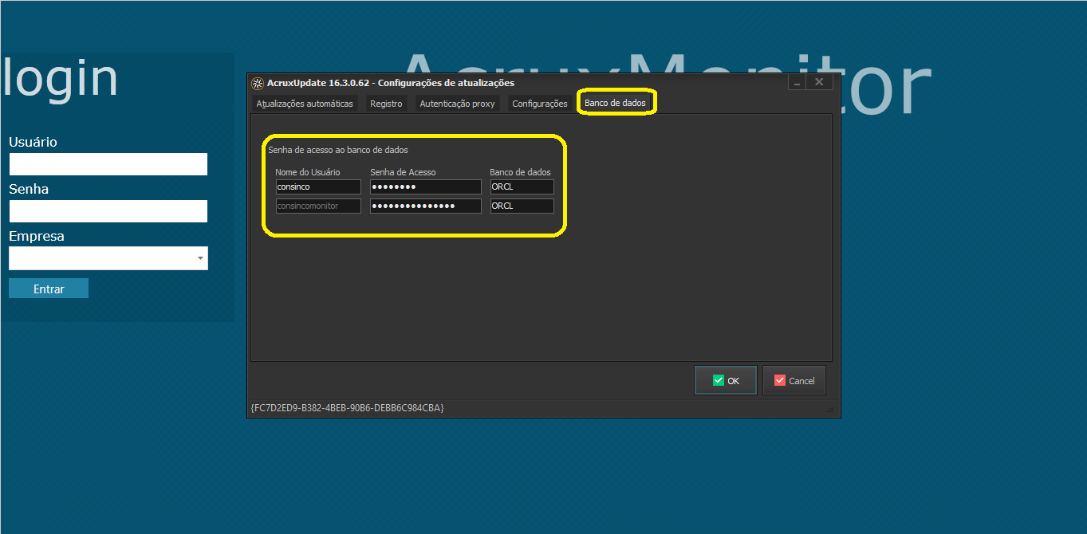Viewport: 1087px width, 534px height.
Task: Click the Entrar login button
Action: [x=49, y=289]
